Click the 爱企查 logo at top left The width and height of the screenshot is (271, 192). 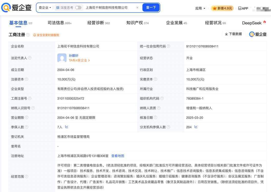16,8
